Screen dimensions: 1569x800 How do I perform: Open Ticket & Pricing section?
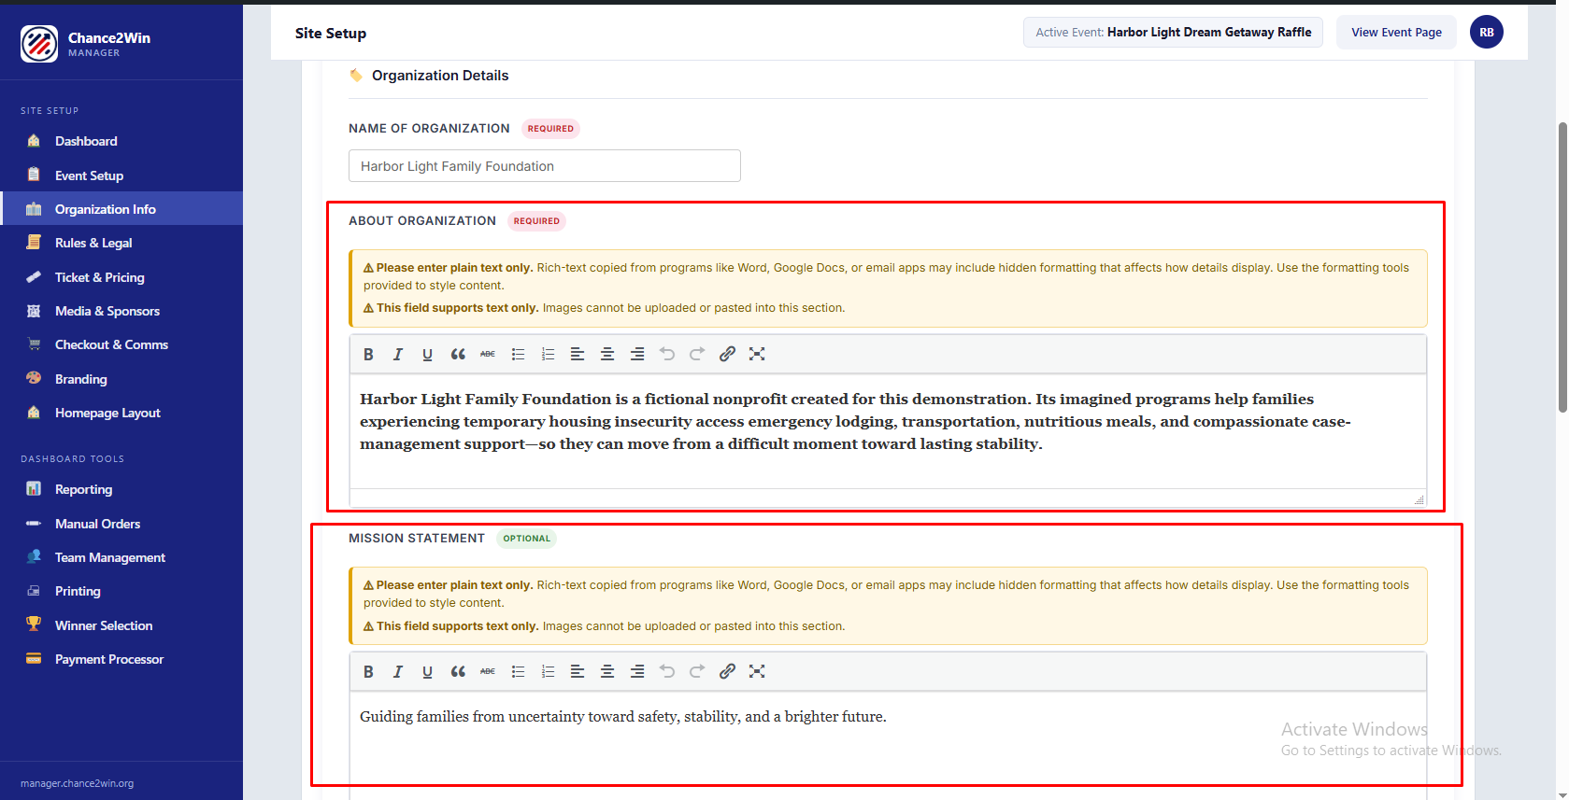click(x=121, y=277)
